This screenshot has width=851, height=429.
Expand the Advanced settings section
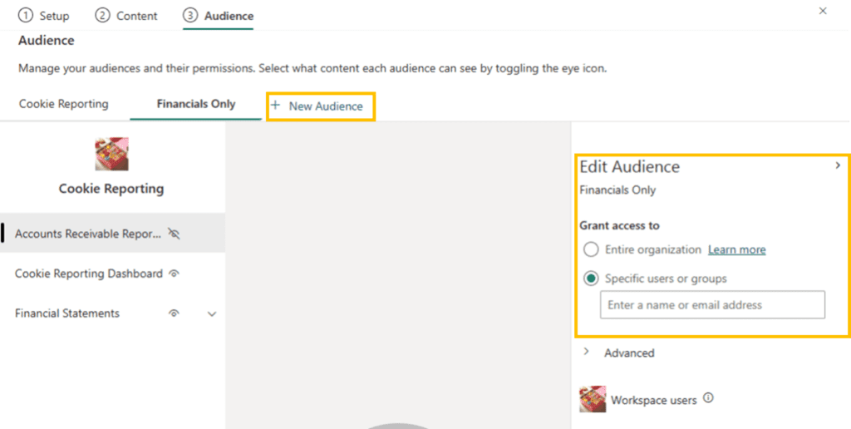pyautogui.click(x=587, y=353)
